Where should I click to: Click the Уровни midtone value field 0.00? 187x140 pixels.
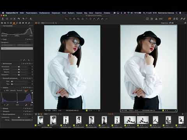(17, 105)
